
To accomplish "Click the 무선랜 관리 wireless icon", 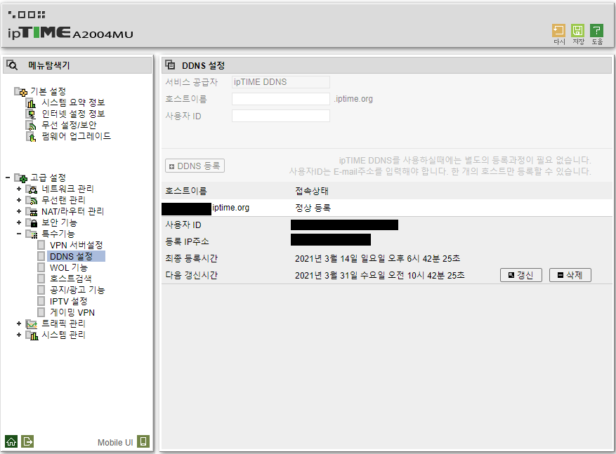I will pyautogui.click(x=32, y=201).
